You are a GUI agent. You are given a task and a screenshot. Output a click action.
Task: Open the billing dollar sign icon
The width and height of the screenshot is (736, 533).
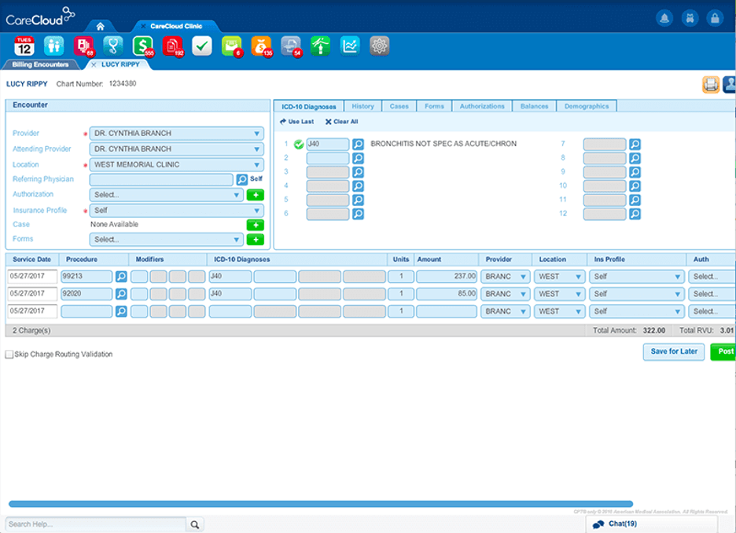pyautogui.click(x=142, y=46)
